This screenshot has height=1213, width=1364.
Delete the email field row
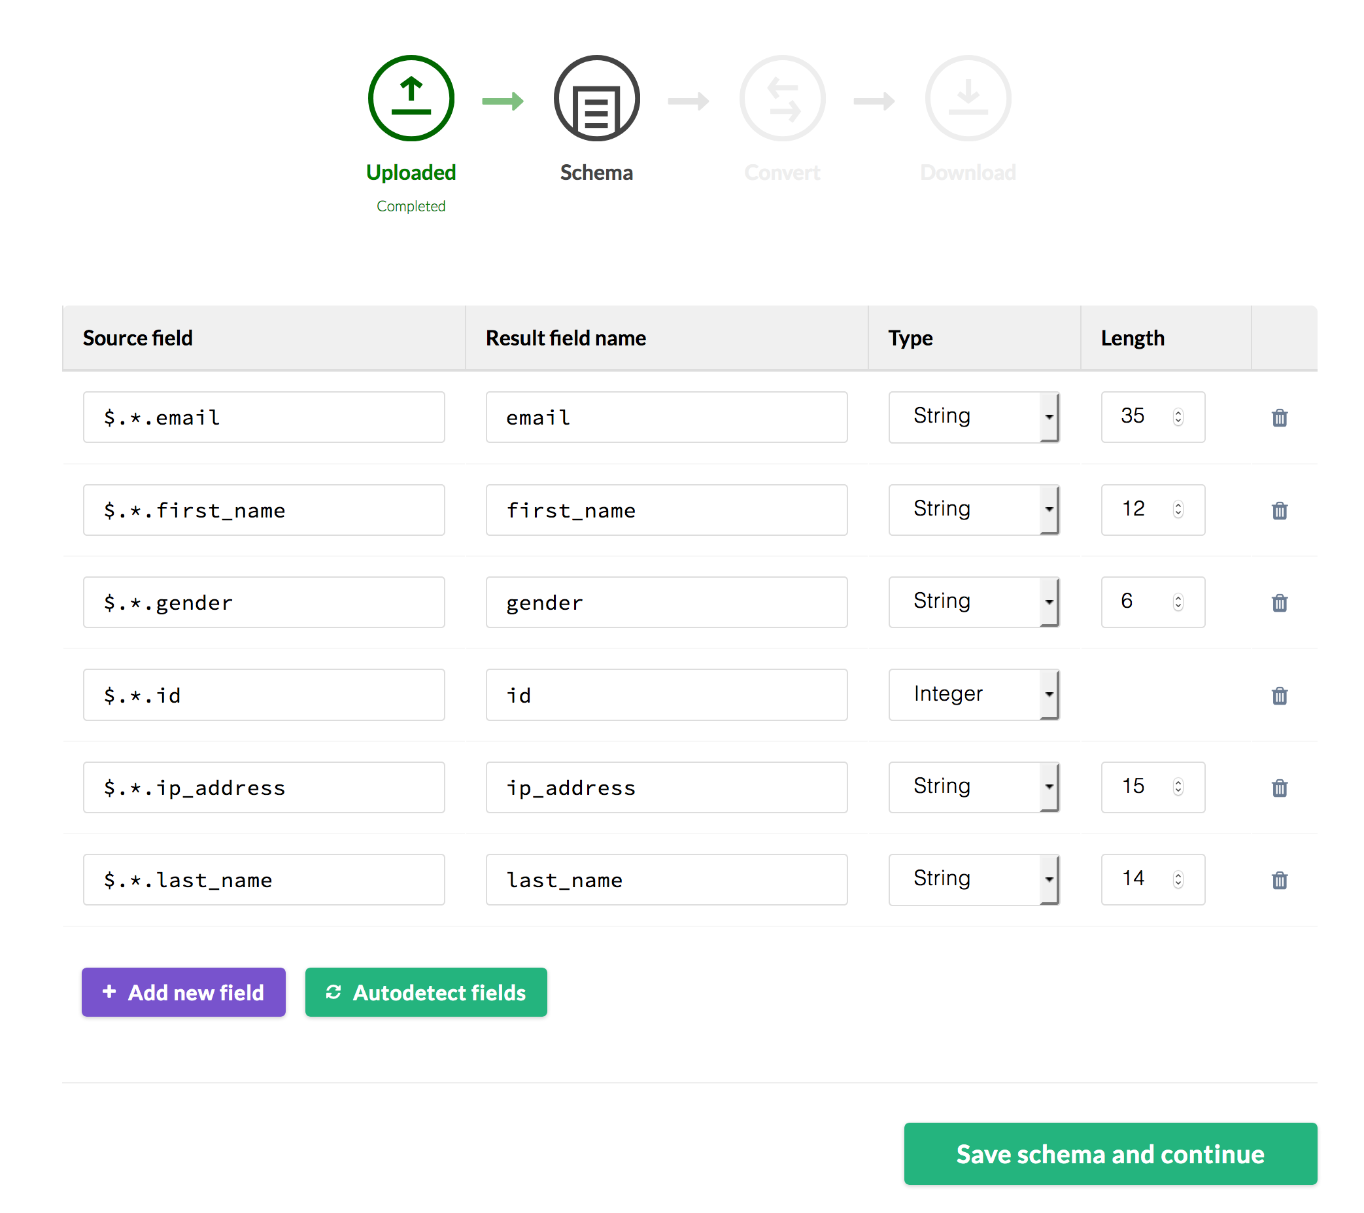[x=1279, y=417]
